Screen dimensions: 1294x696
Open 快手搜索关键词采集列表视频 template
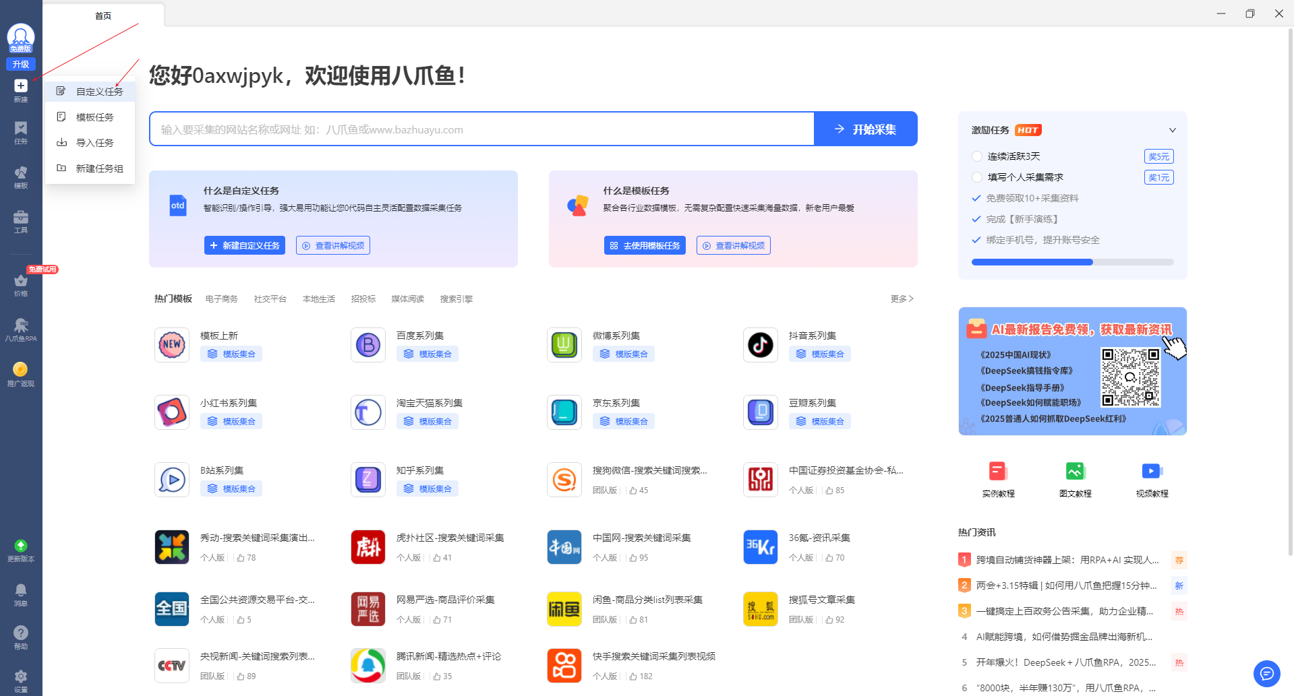click(653, 656)
